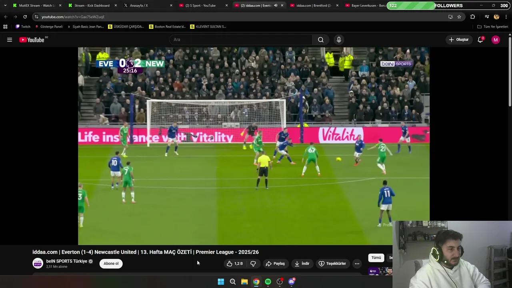Open Chrome apps grid in bookmarks bar

pyautogui.click(x=5, y=26)
